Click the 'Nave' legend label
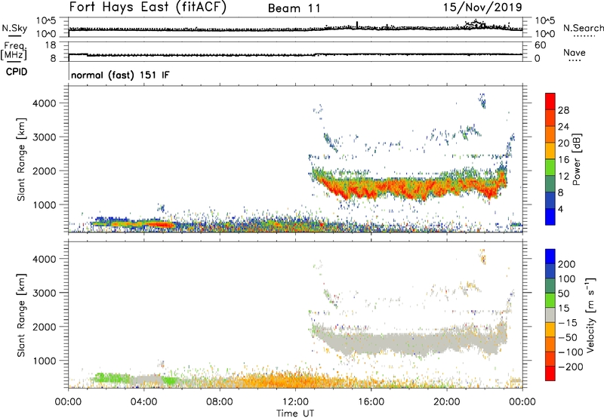The height and width of the screenshot is (418, 604). click(575, 52)
